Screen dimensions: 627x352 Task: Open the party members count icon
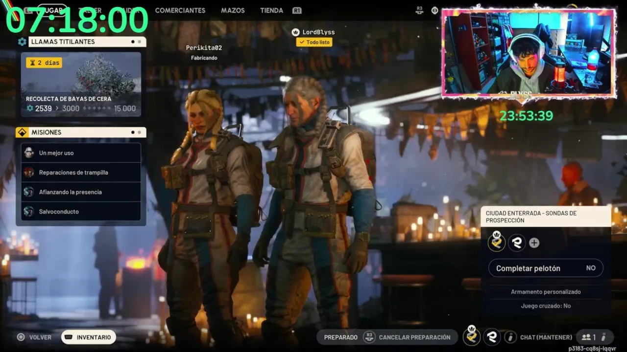588,337
